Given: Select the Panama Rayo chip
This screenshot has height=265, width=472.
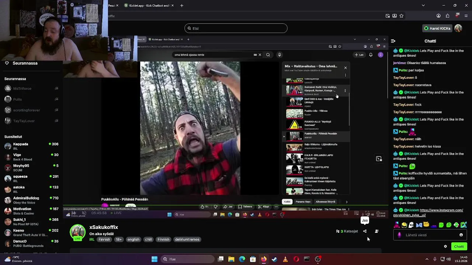Looking at the screenshot, I should pos(303,202).
